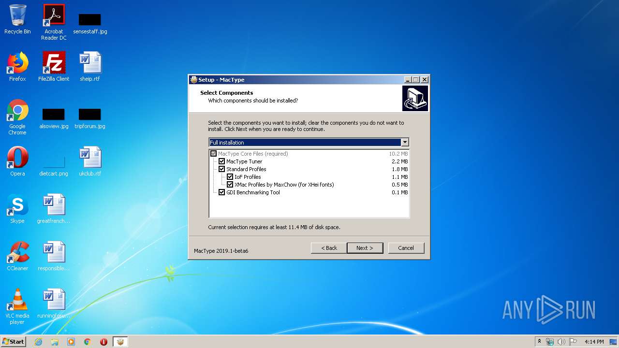Click the Back button
Screen dimensions: 619x348
tap(329, 248)
